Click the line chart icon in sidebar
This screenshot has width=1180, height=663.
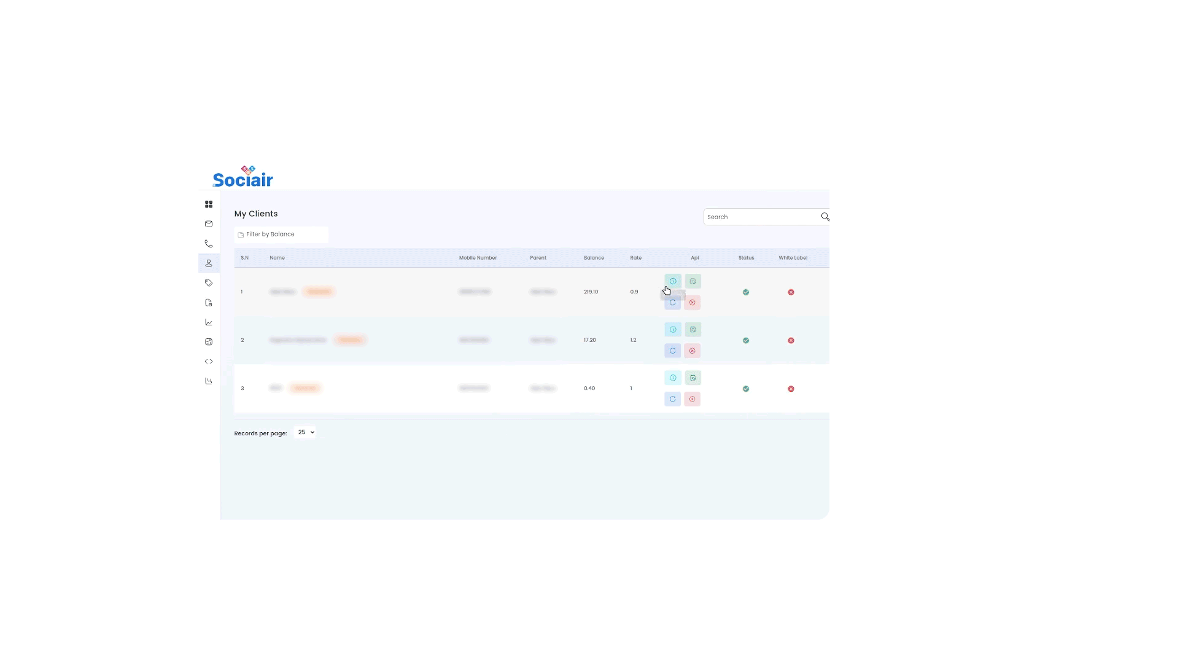[209, 322]
